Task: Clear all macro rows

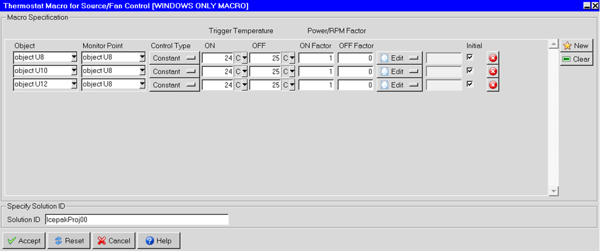Action: coord(577,59)
